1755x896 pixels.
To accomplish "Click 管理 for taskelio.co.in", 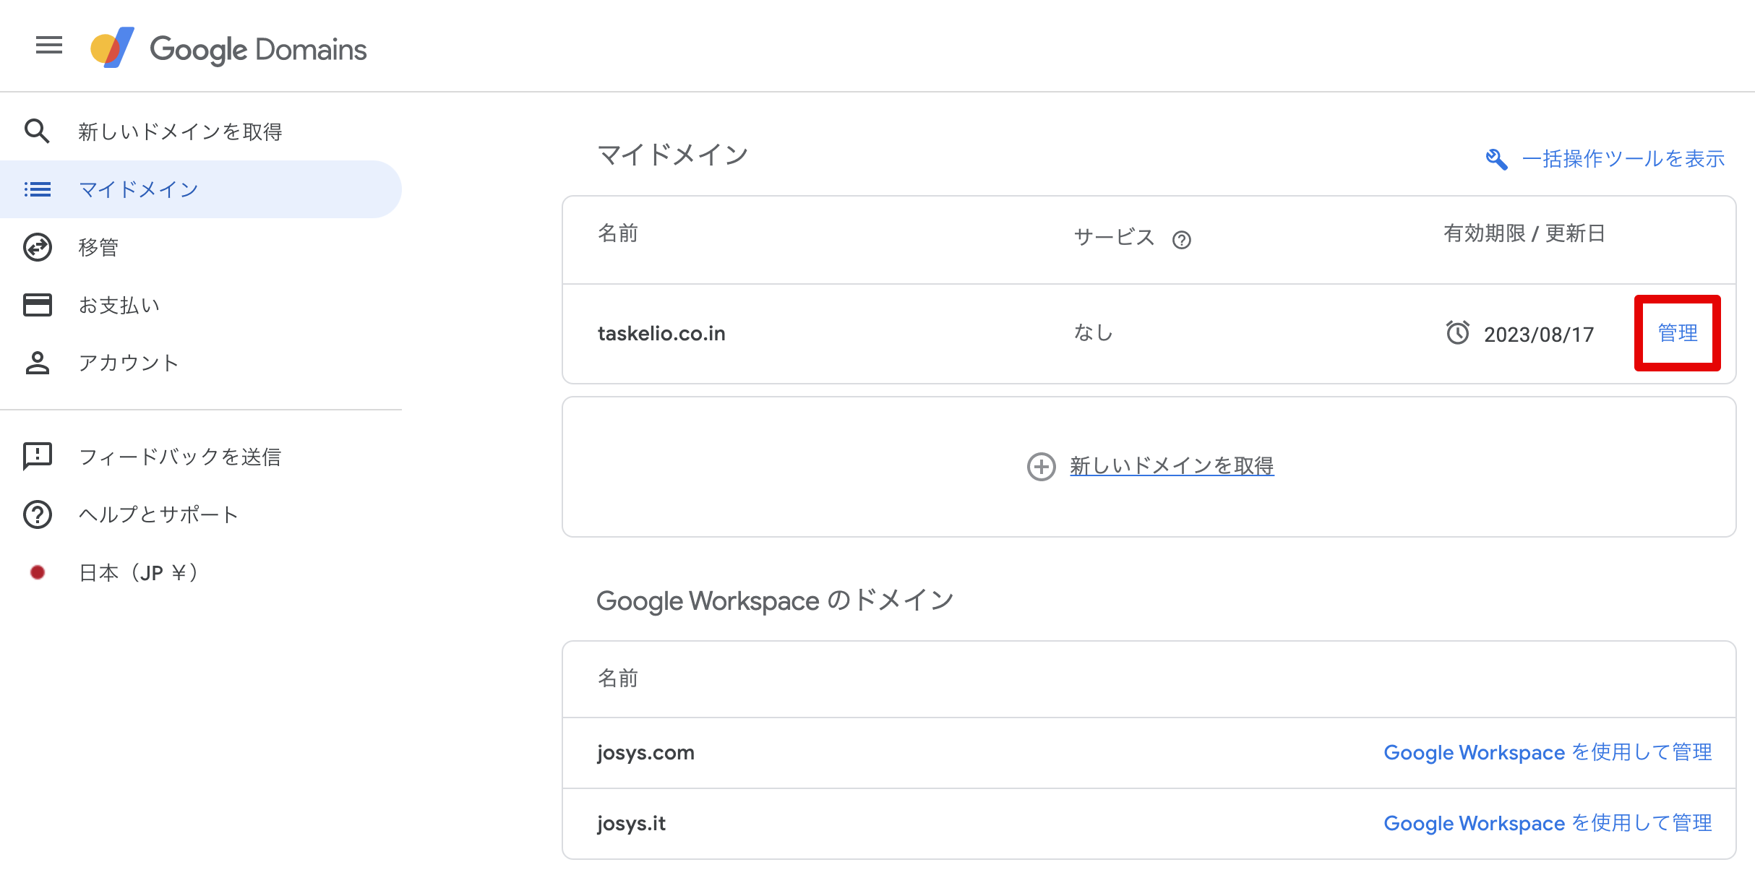I will coord(1677,333).
